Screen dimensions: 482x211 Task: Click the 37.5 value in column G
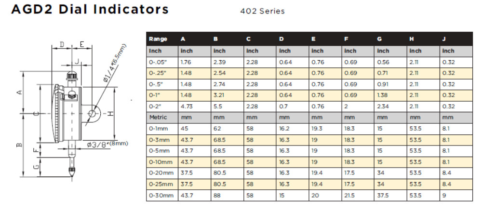click(x=382, y=195)
